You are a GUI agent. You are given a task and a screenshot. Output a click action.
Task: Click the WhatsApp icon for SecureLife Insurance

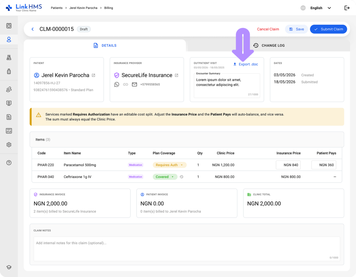tap(117, 85)
